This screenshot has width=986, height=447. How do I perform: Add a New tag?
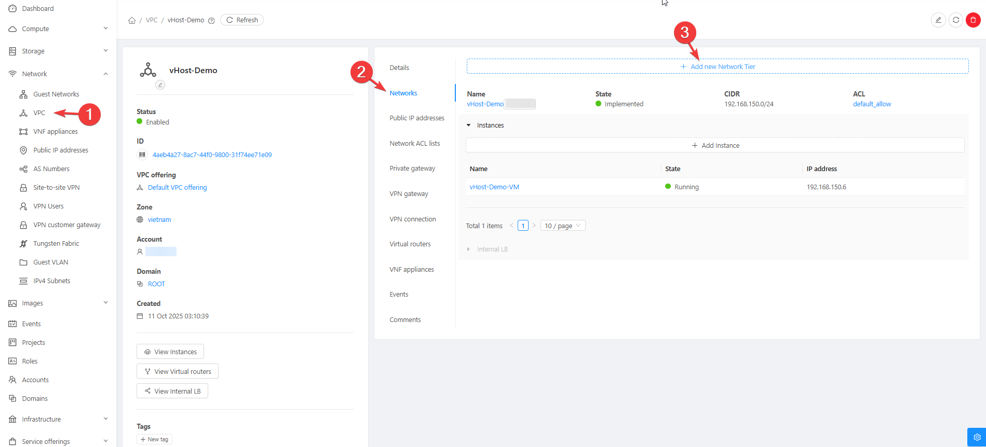(x=155, y=439)
